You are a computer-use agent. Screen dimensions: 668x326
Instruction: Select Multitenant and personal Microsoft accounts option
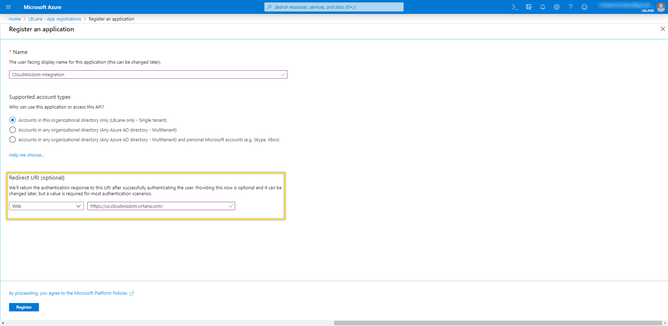pos(13,140)
